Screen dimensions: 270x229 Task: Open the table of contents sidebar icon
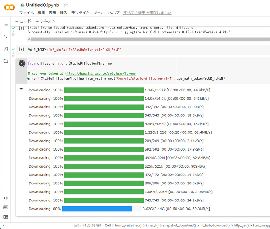[6, 24]
